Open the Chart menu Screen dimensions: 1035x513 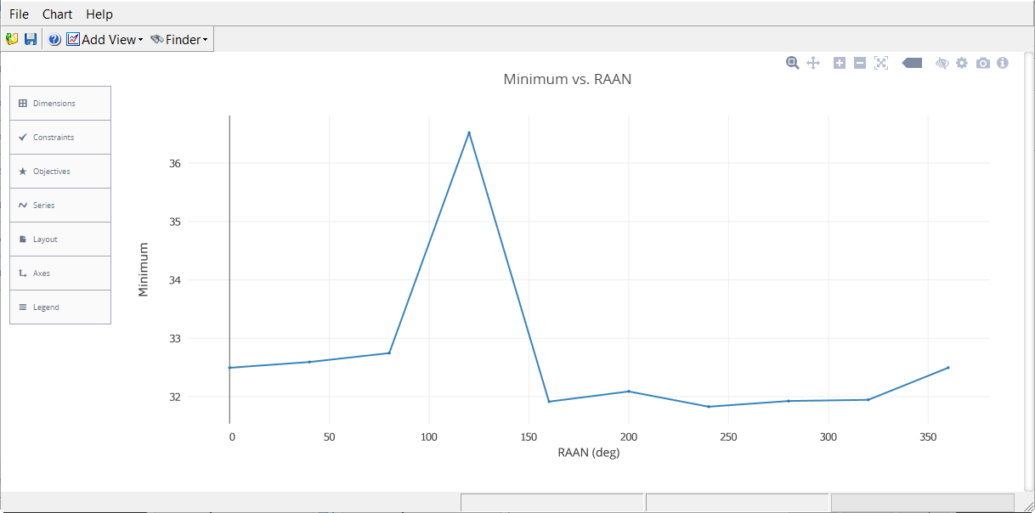tap(57, 14)
